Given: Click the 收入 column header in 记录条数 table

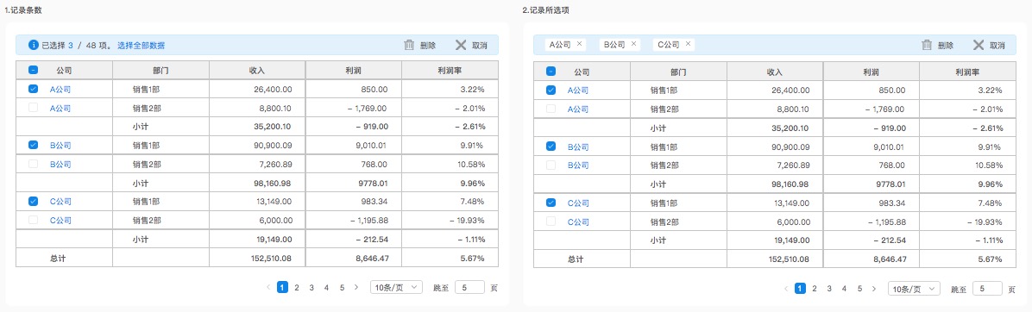Looking at the screenshot, I should [257, 71].
